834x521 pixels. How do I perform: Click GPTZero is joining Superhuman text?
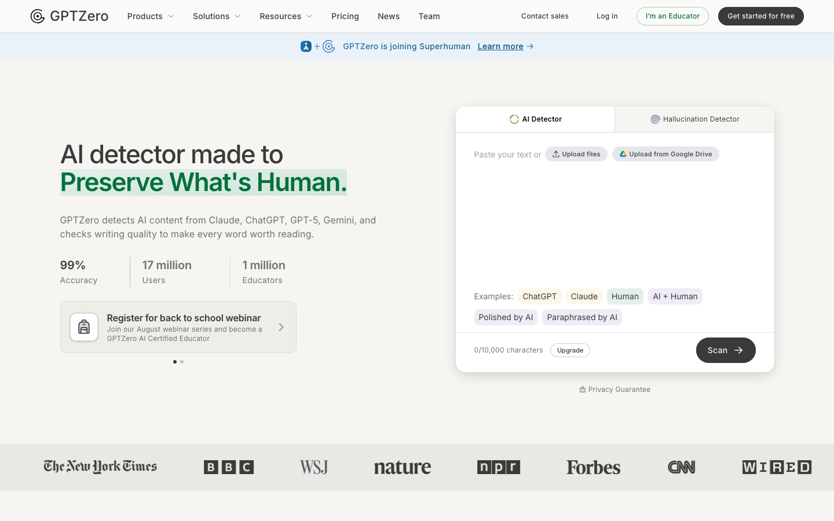pyautogui.click(x=407, y=46)
